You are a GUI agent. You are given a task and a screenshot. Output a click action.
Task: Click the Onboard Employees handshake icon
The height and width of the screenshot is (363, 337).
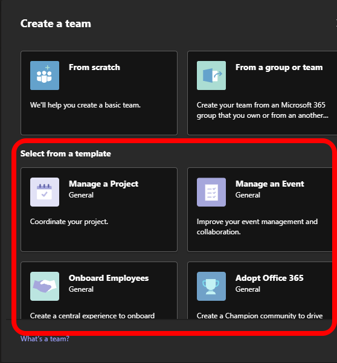[45, 286]
